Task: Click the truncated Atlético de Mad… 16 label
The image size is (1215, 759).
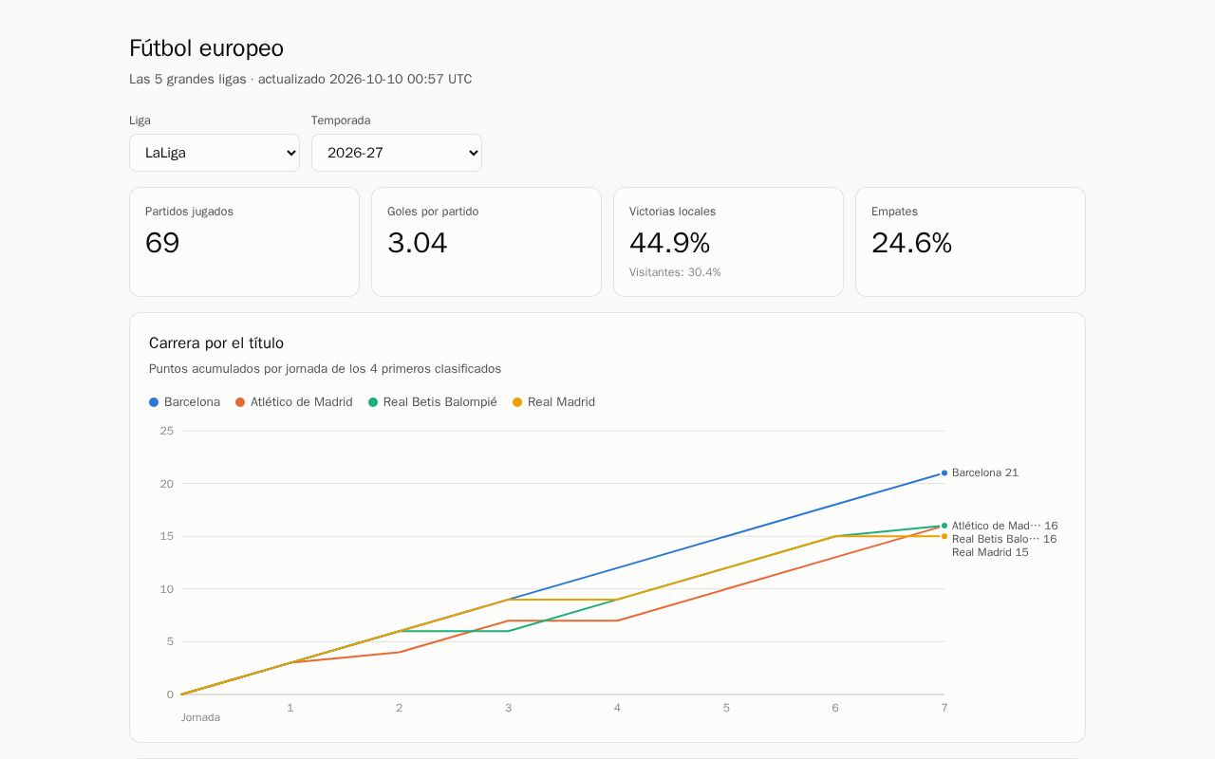Action: (1004, 526)
